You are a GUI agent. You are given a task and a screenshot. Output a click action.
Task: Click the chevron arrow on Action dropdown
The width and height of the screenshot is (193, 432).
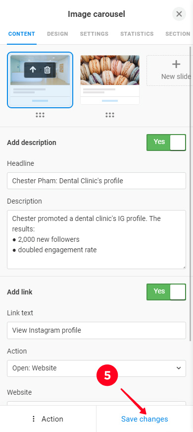tap(179, 368)
